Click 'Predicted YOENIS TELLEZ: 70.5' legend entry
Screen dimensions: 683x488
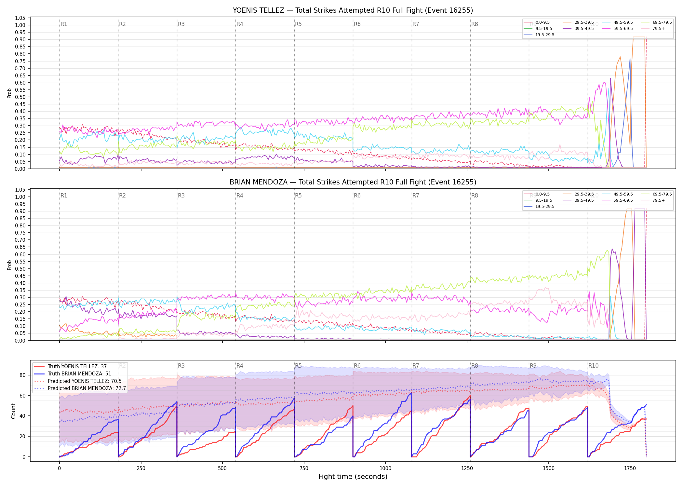tap(78, 381)
